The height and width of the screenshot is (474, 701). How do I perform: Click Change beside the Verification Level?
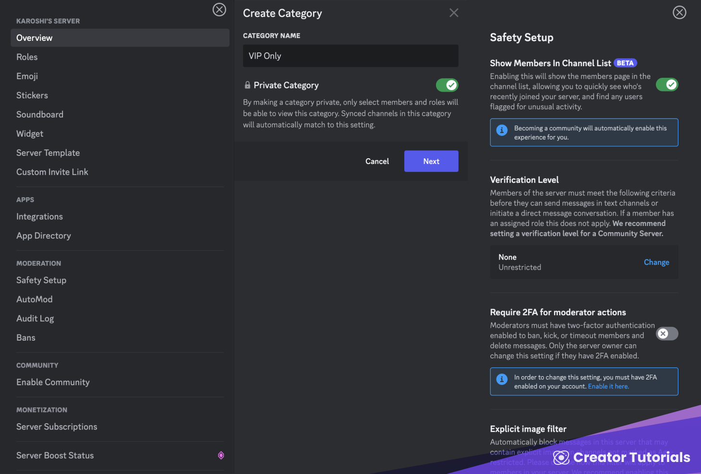pyautogui.click(x=656, y=262)
